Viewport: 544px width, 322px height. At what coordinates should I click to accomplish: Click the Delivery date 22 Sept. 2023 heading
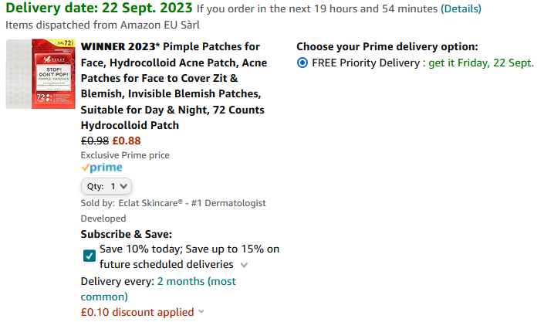tap(99, 8)
